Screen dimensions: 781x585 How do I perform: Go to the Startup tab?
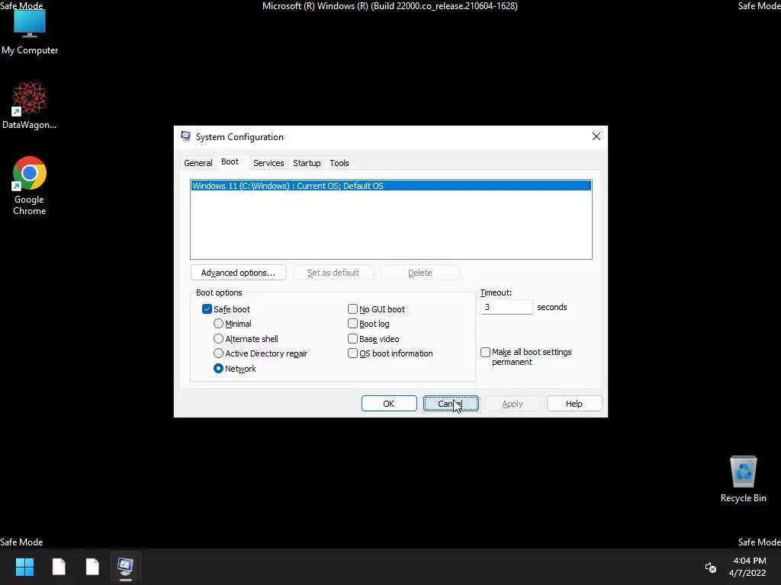tap(307, 163)
